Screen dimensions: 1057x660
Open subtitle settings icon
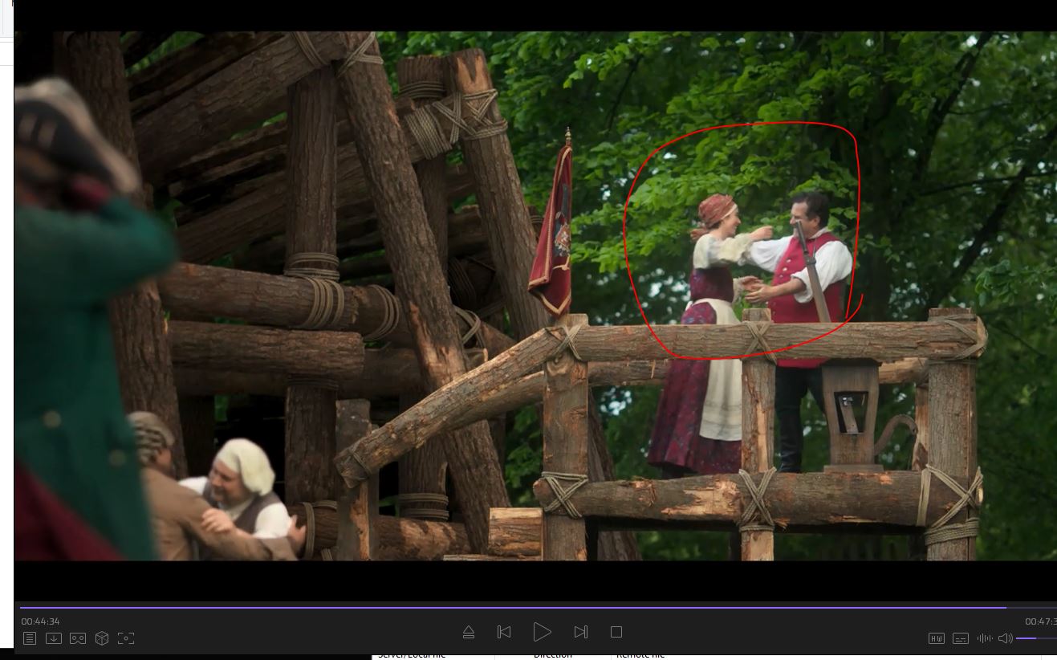click(x=961, y=638)
